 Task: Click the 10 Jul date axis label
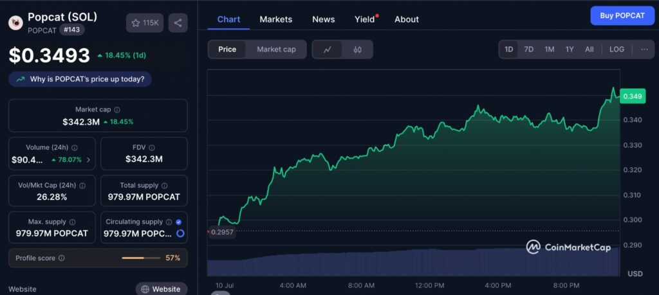pos(225,285)
